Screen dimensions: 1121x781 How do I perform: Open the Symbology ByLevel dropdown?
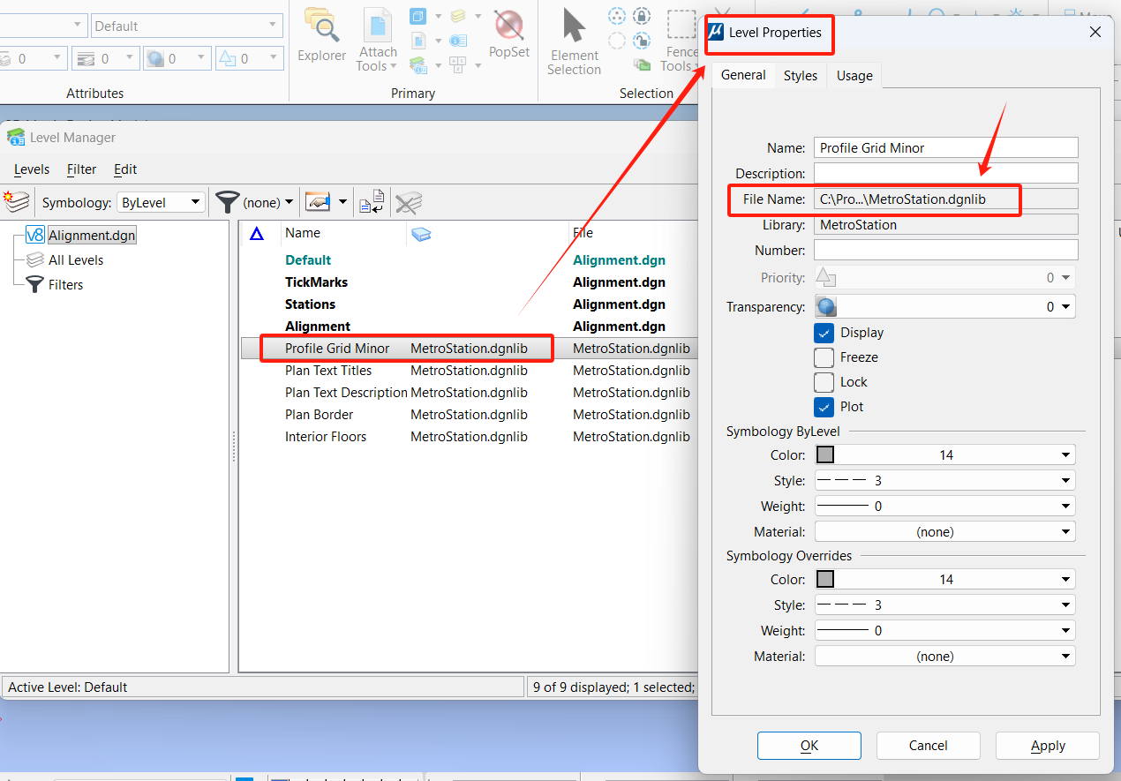pos(162,202)
